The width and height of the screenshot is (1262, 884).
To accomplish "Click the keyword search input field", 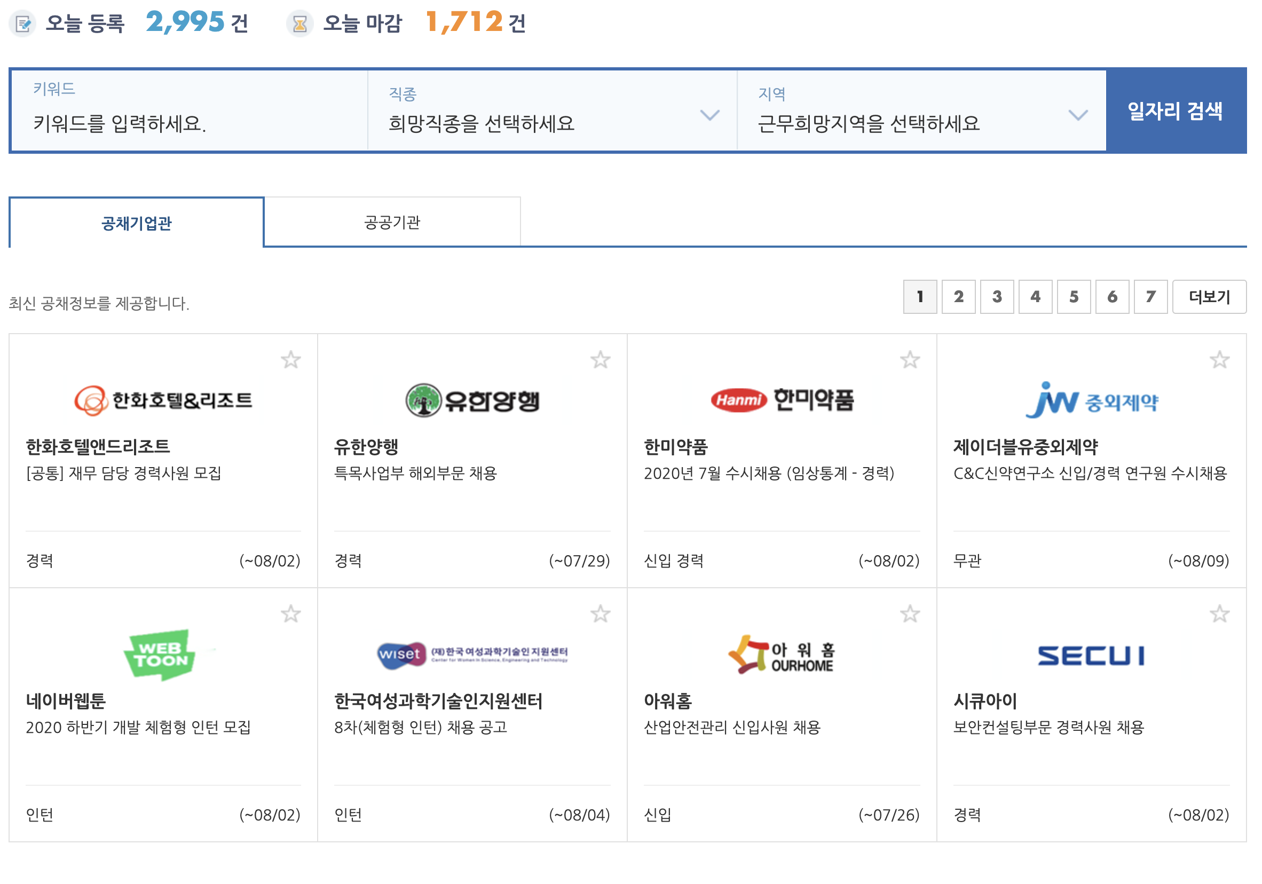I will 190,123.
